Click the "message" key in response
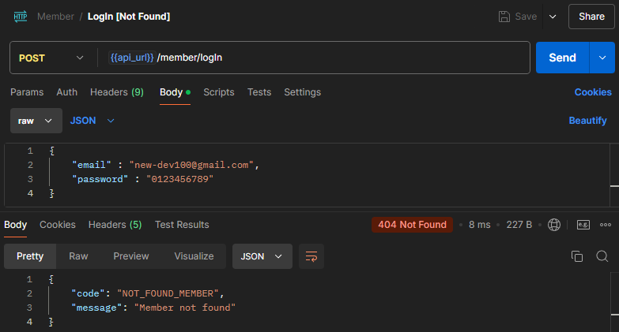619x332 pixels. point(96,308)
